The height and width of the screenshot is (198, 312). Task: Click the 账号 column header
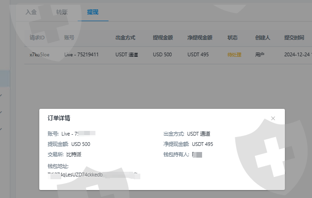pos(69,37)
